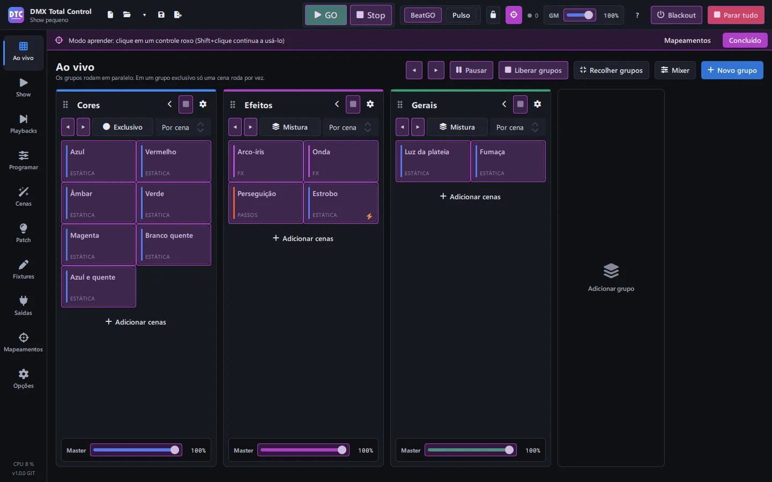Viewport: 772px width, 482px height.
Task: Click Novo grupo button
Action: pos(732,70)
